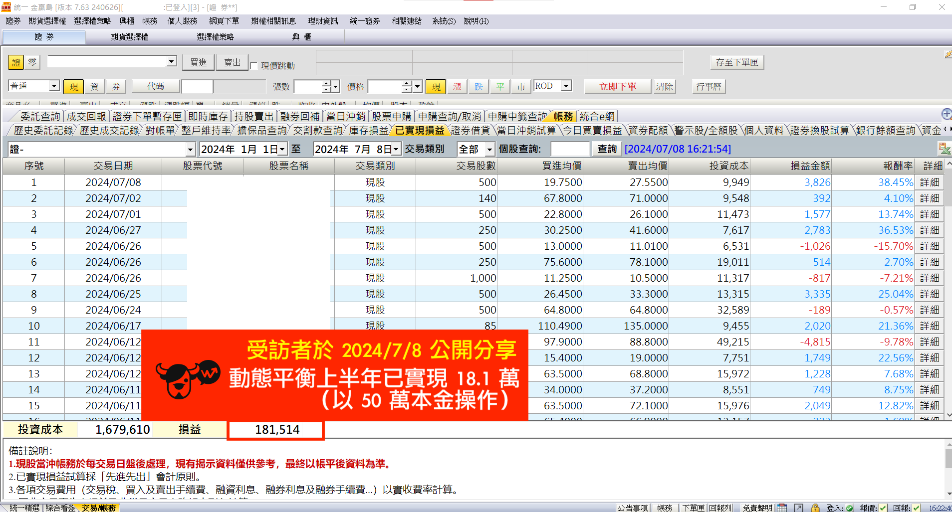Open the ROD order condition dropdown

[x=566, y=86]
